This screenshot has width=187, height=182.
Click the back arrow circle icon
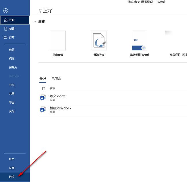(x=6, y=11)
